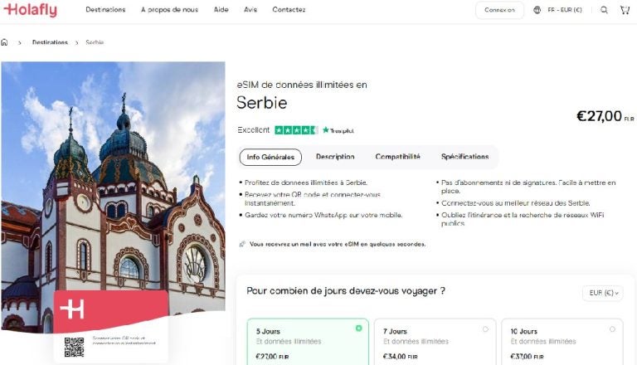The height and width of the screenshot is (365, 637).
Task: Select the 10 Jours radio button
Action: pyautogui.click(x=612, y=328)
